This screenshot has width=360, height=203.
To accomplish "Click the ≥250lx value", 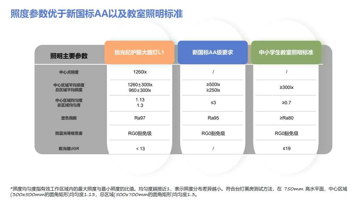I will coord(213,90).
